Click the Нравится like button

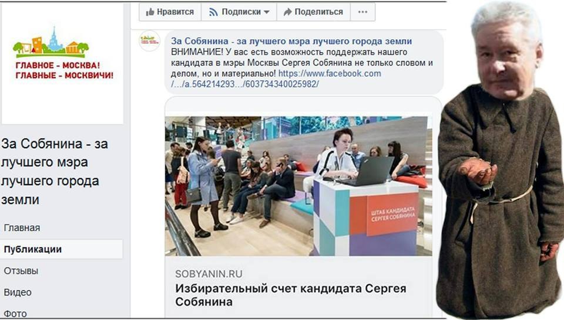pyautogui.click(x=170, y=12)
